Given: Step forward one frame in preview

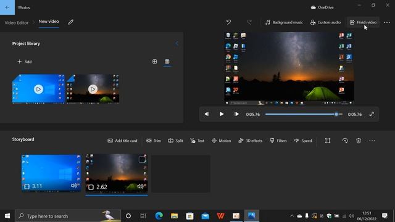Looking at the screenshot, I should (x=236, y=114).
